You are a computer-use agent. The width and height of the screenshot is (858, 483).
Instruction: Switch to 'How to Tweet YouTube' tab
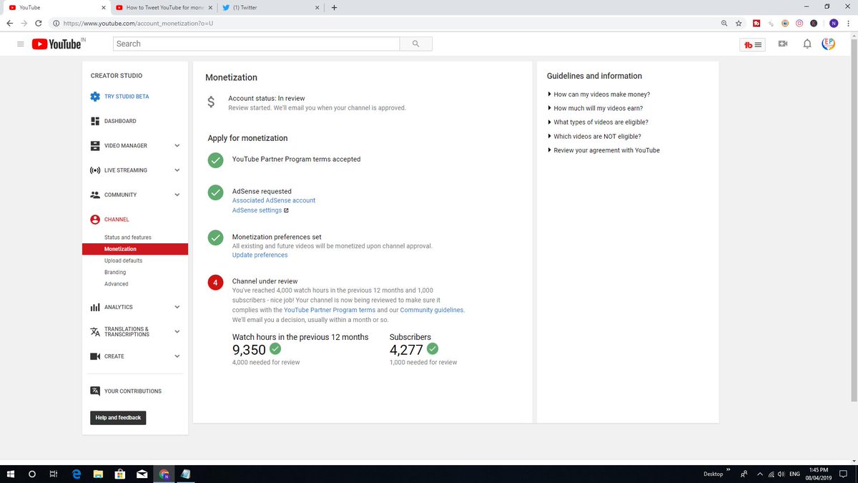point(164,8)
